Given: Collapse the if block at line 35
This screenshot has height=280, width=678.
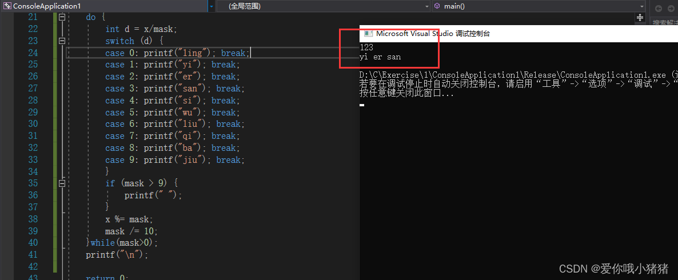Looking at the screenshot, I should (61, 183).
